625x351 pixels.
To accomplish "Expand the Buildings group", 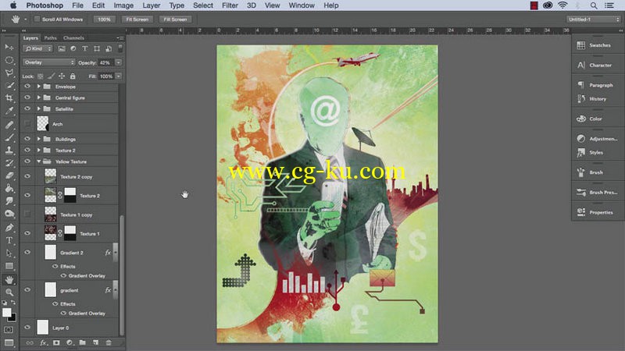I will tap(38, 139).
